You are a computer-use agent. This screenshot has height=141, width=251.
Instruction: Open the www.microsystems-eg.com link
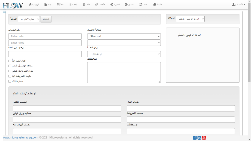coord(20,138)
